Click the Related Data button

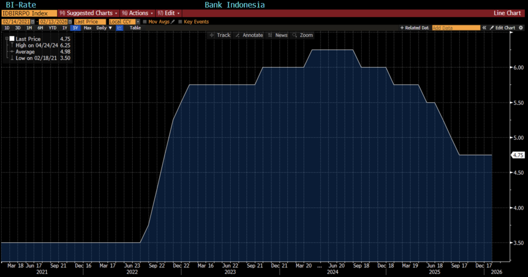pos(415,28)
